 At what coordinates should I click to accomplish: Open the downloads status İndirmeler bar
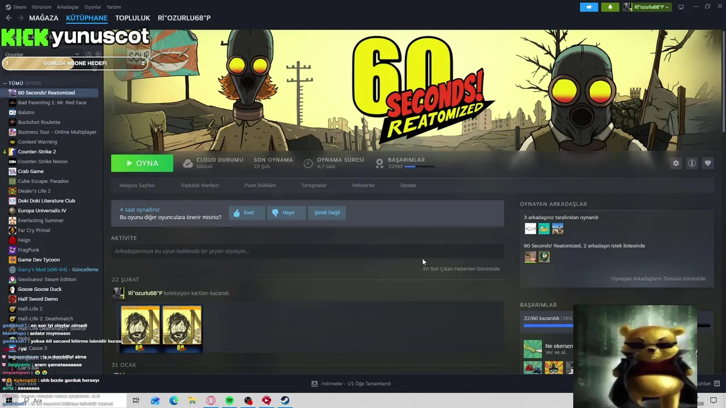[x=352, y=384]
